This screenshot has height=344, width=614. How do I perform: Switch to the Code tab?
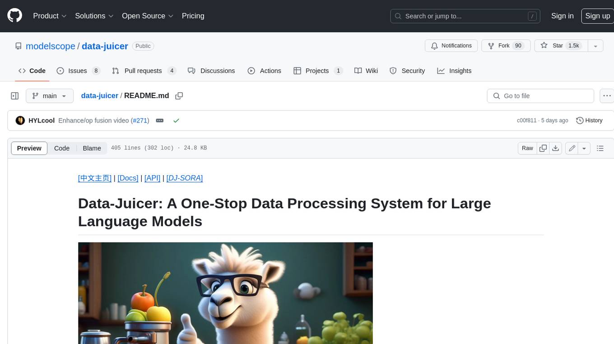[32, 71]
